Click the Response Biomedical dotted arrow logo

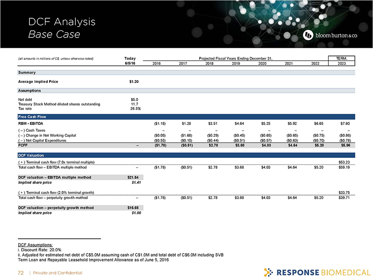click(268, 273)
